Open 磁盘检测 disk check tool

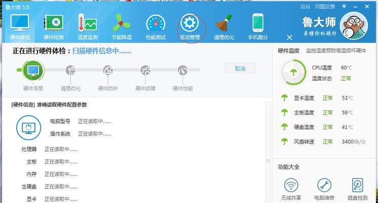pos(358,189)
